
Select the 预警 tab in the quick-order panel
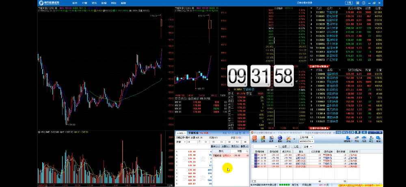coord(240,151)
